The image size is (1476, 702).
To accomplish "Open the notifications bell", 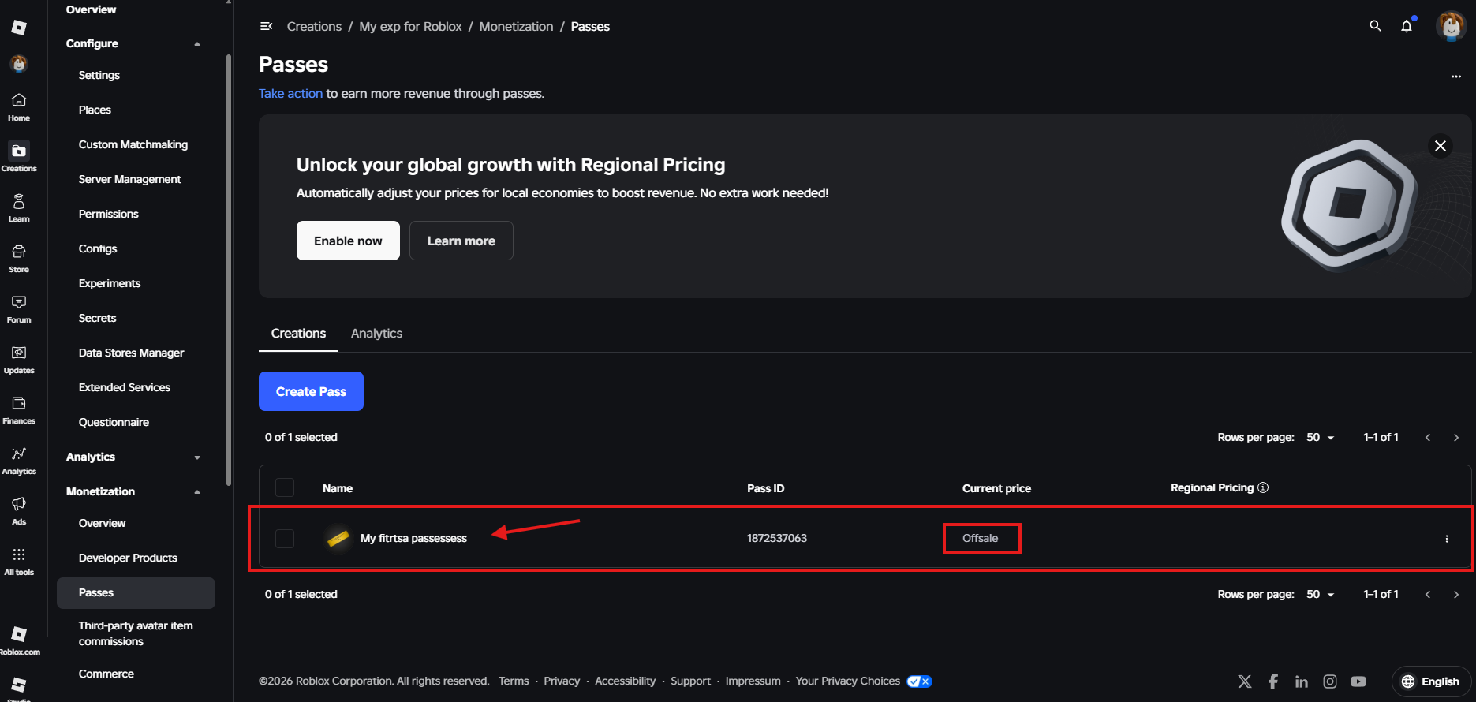I will [x=1407, y=26].
